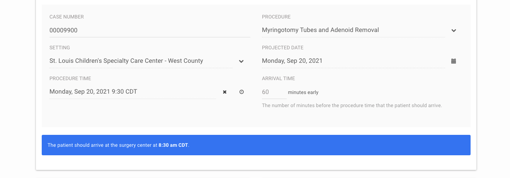Viewport: 510px width, 178px height.
Task: Expand the Setting dropdown chevron
Action: click(x=241, y=61)
